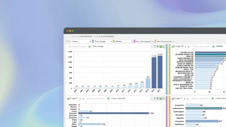
Task: Expand Applicator/Balloon bar panel to fullscreen
Action: [163, 98]
